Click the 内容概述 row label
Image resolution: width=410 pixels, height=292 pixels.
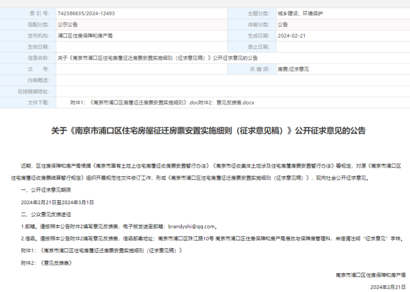coord(38,80)
